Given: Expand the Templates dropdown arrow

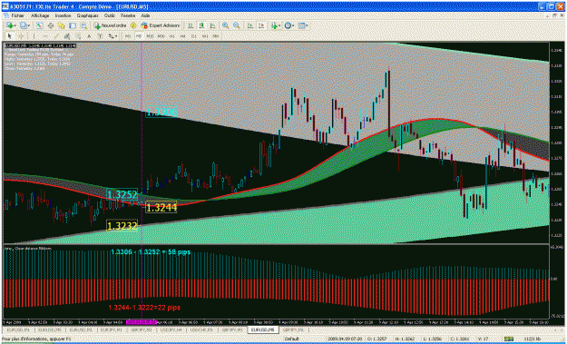Looking at the screenshot, I should (307, 25).
